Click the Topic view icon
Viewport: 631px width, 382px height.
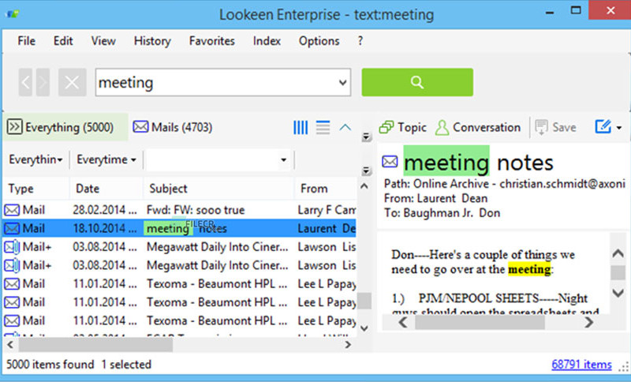(x=386, y=128)
